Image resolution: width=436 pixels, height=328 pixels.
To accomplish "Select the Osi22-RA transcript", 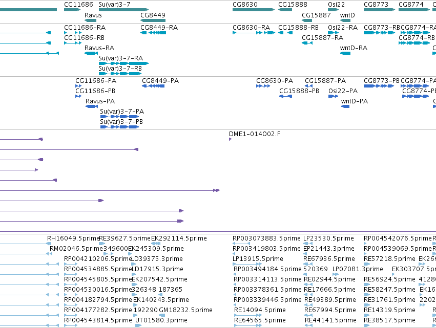I will pyautogui.click(x=334, y=33).
